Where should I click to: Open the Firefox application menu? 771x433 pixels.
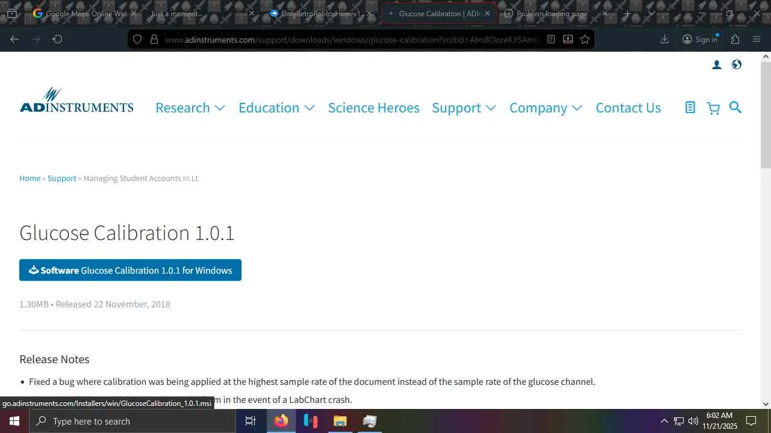(x=757, y=39)
